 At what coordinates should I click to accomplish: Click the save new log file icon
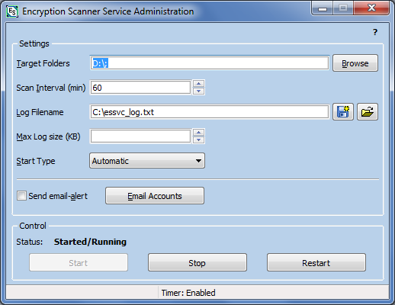(x=343, y=112)
